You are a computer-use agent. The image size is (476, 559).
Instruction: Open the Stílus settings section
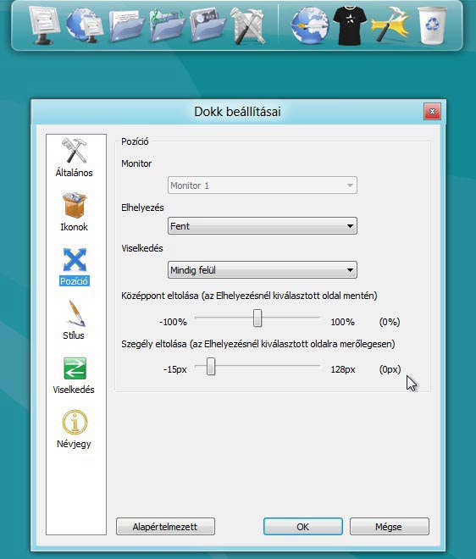coord(75,320)
